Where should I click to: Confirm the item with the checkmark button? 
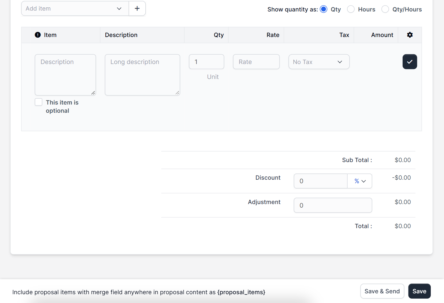[410, 62]
